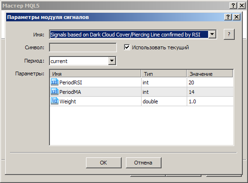
Task: Click the dialog's title bar help icon
Action: point(228,17)
